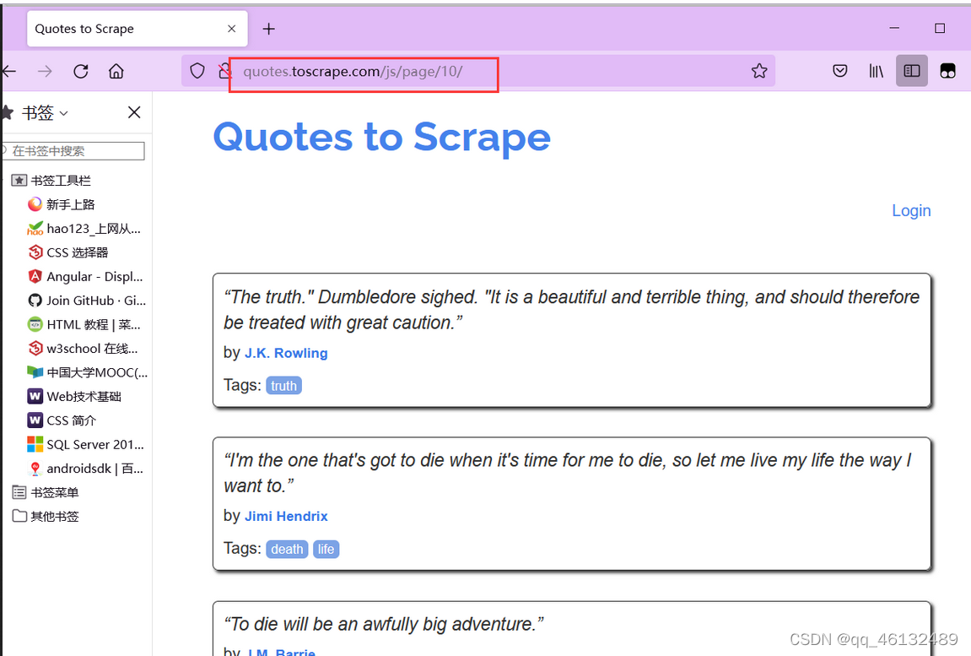Open the Join GitHub bookmark
971x656 pixels.
tap(87, 301)
